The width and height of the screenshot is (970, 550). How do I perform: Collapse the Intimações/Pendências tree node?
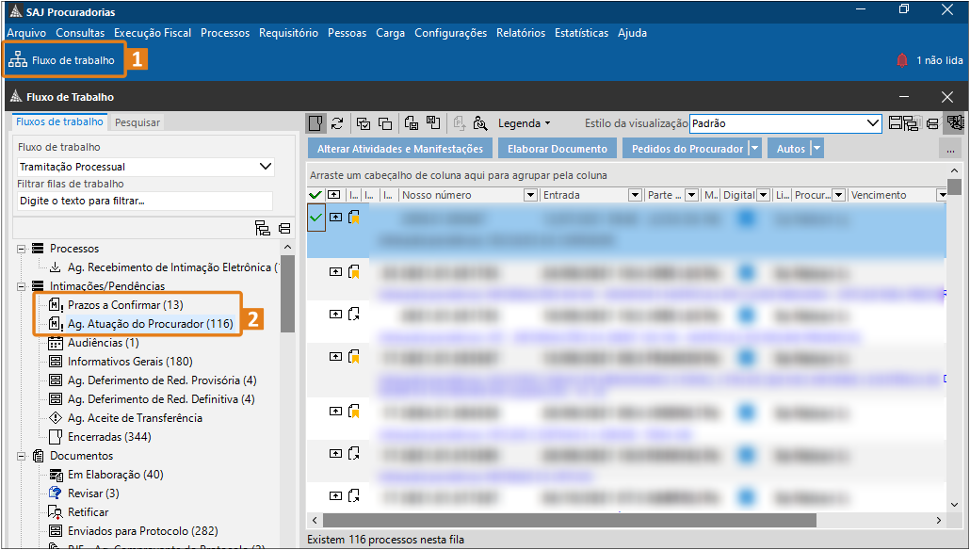tap(20, 286)
